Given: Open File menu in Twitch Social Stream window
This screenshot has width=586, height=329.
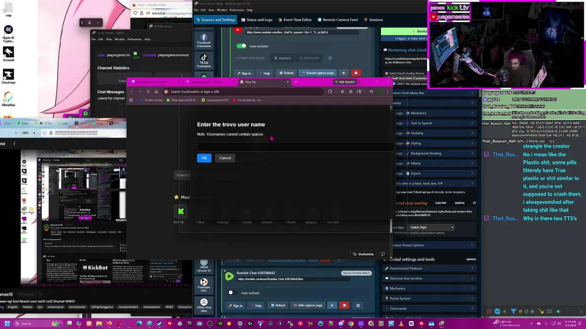Looking at the screenshot, I should (93, 39).
